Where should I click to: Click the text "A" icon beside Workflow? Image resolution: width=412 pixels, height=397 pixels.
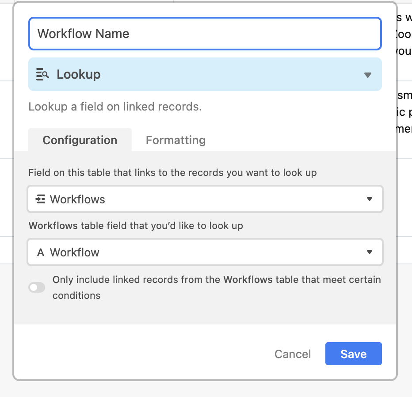point(41,253)
